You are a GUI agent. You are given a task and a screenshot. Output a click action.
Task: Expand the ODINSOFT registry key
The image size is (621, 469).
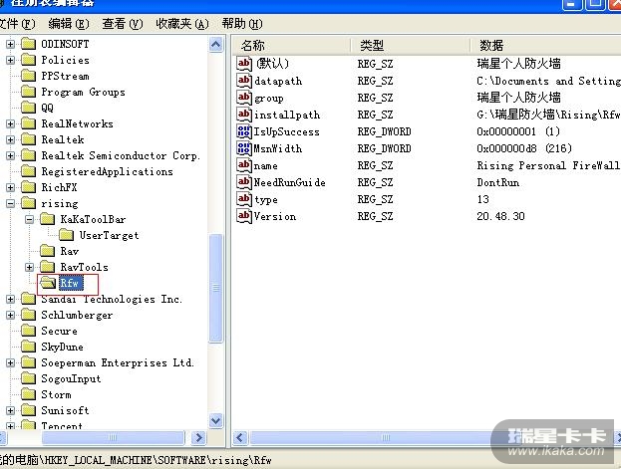pos(10,44)
